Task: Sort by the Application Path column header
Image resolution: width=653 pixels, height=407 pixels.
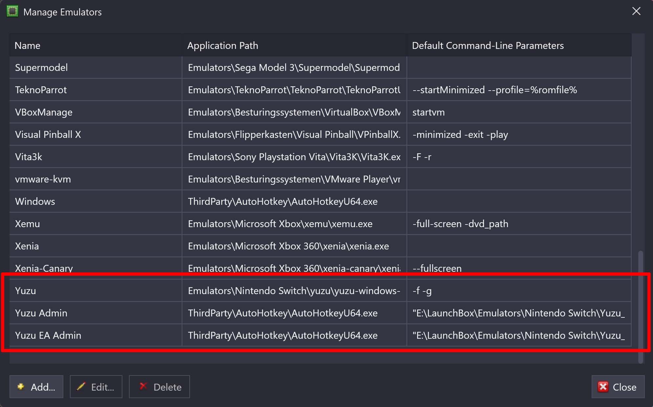Action: (x=294, y=45)
